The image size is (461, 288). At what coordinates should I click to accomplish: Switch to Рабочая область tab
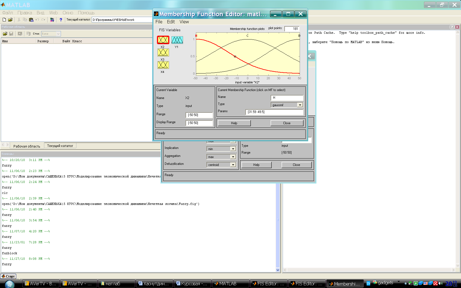click(x=27, y=146)
